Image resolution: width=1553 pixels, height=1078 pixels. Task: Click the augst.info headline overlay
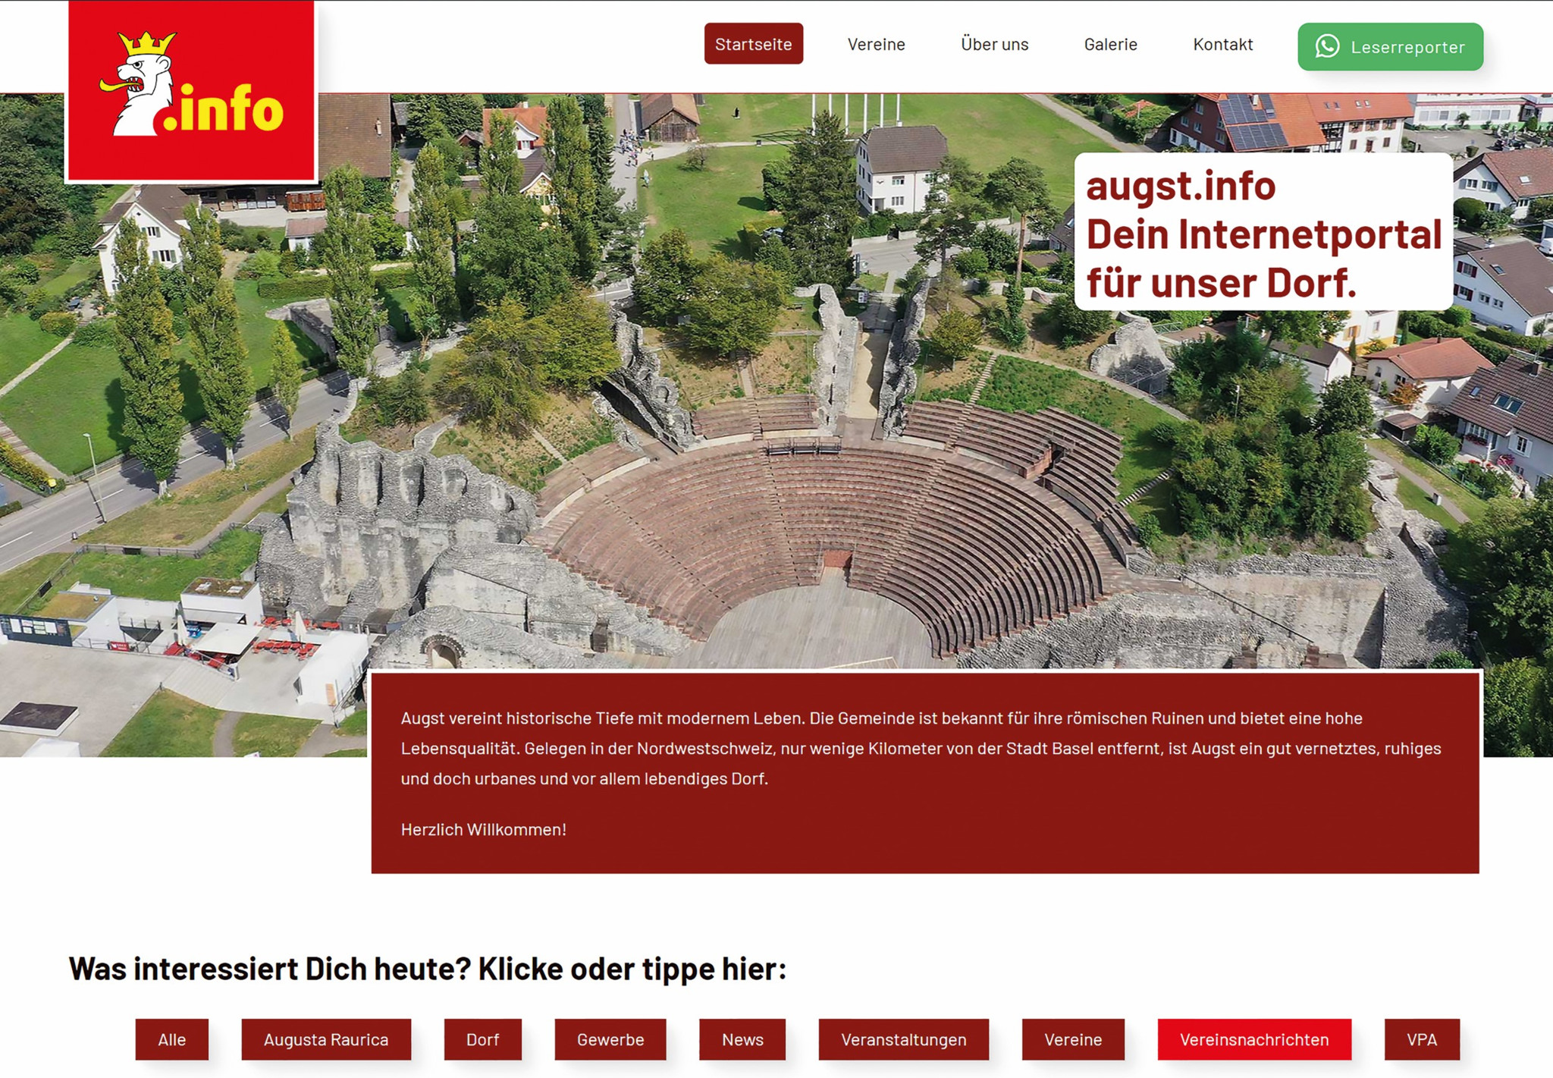pos(1265,233)
